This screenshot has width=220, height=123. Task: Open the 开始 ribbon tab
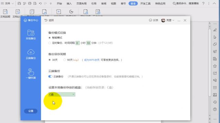coord(59,3)
